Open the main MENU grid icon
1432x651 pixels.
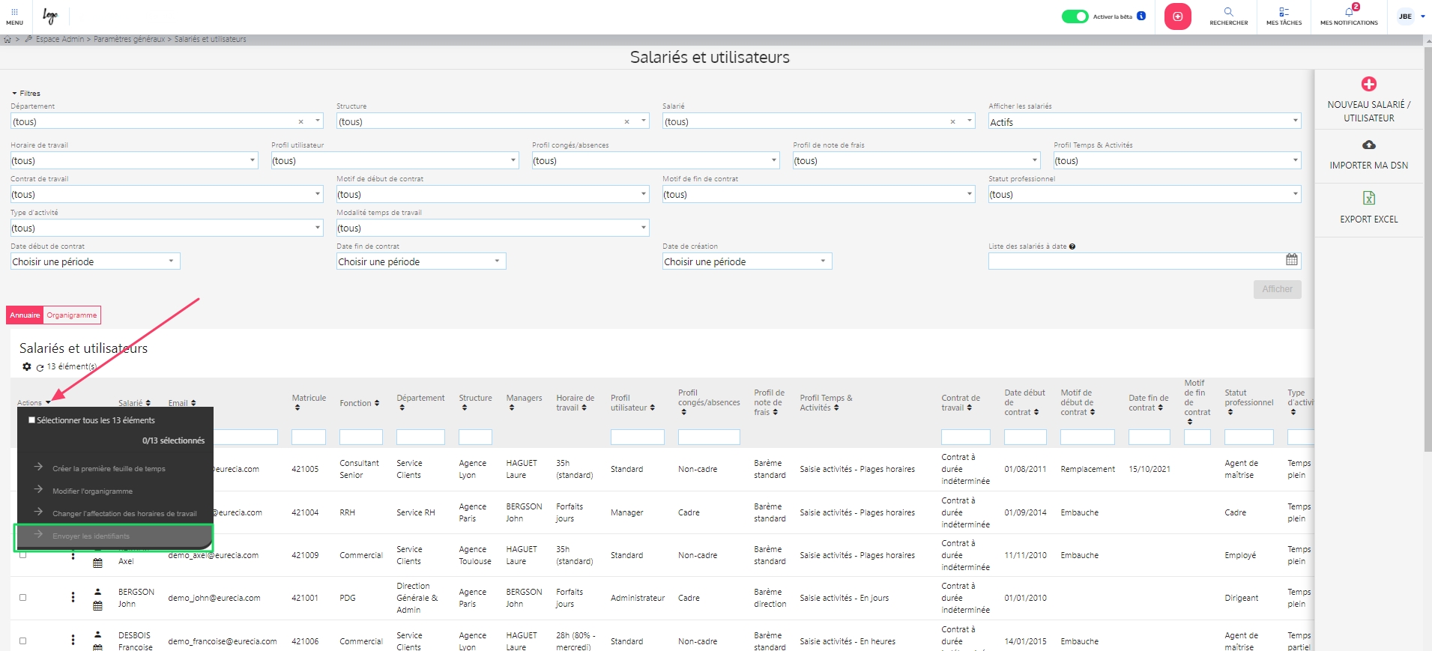14,12
